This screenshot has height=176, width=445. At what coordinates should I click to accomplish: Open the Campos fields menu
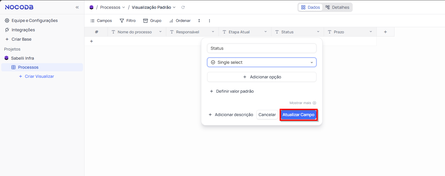click(101, 21)
